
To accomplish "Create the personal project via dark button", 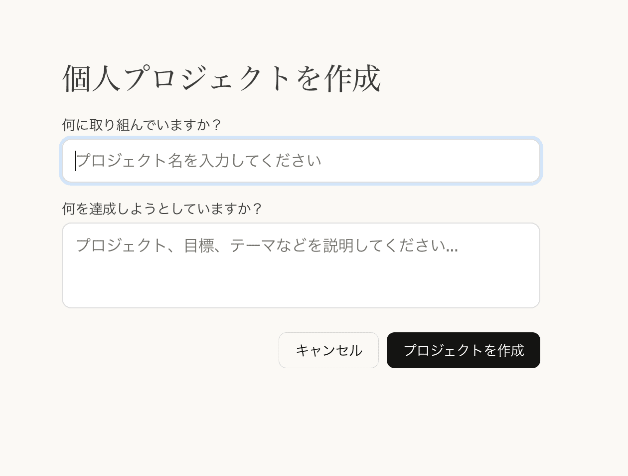I will tap(463, 350).
